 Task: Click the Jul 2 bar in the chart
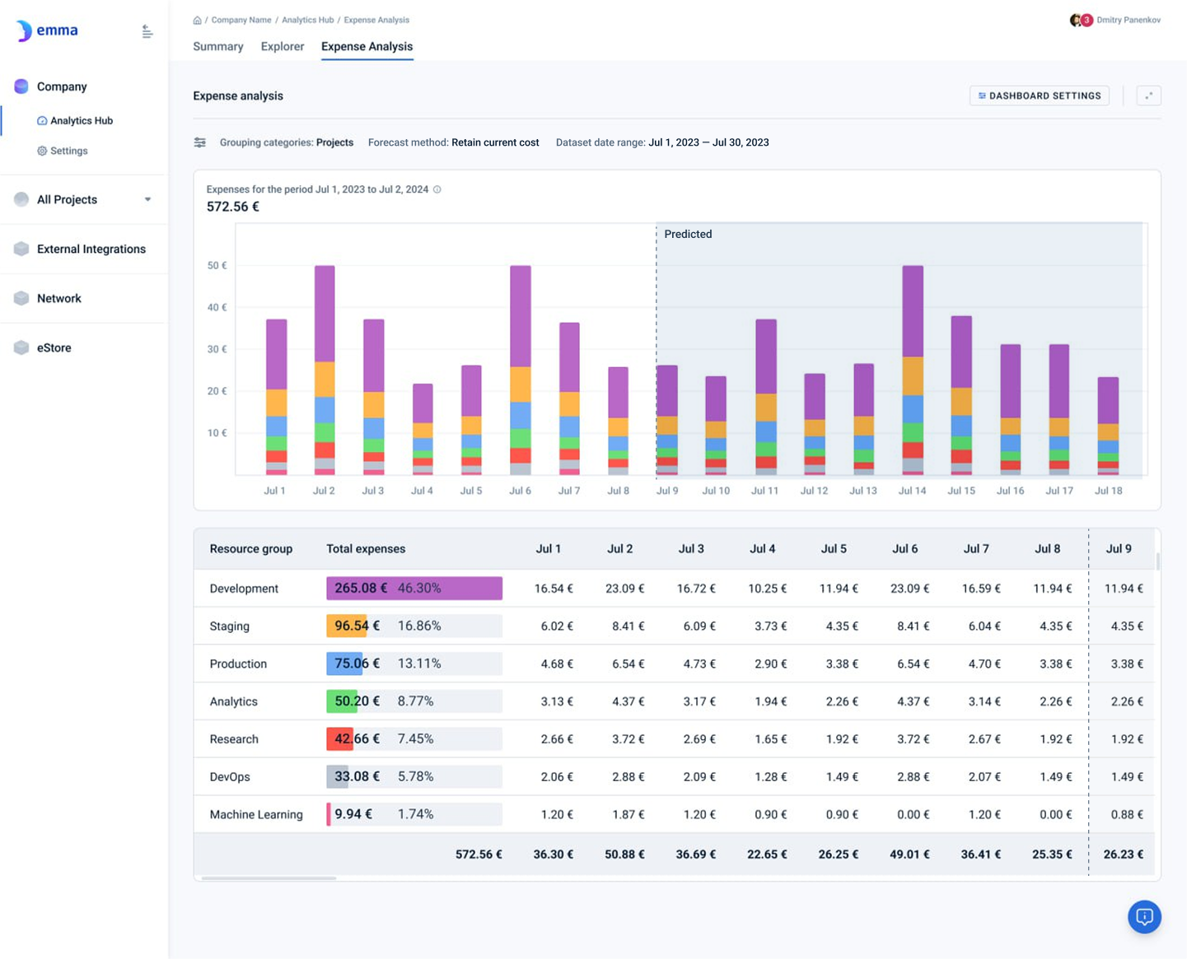pos(325,370)
